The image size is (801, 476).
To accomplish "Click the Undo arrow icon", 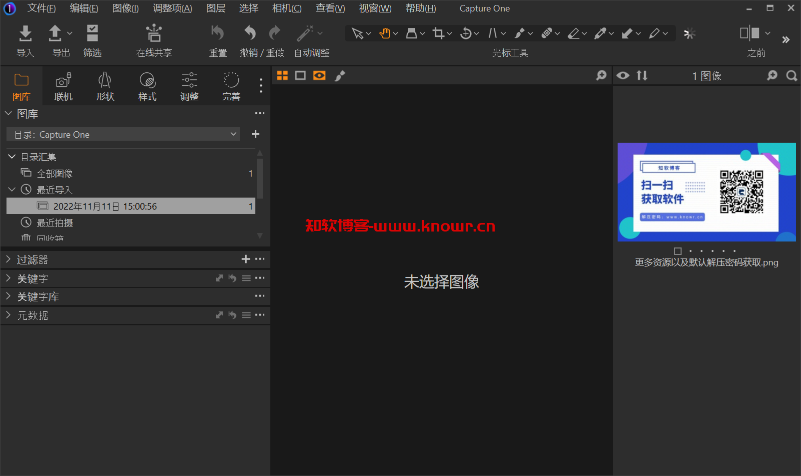I will pos(250,33).
